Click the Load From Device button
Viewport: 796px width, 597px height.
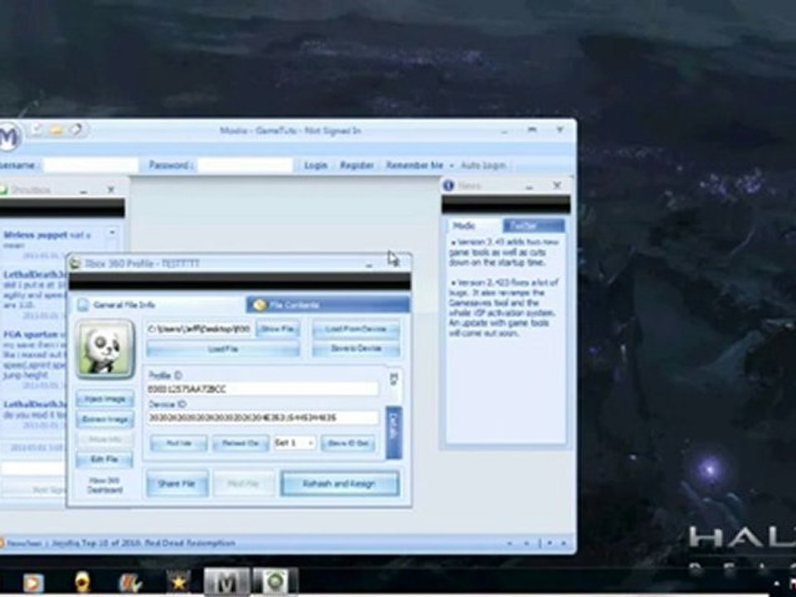pos(356,329)
